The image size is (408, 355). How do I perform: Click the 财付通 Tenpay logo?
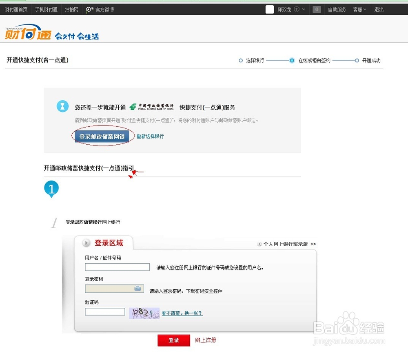[28, 33]
